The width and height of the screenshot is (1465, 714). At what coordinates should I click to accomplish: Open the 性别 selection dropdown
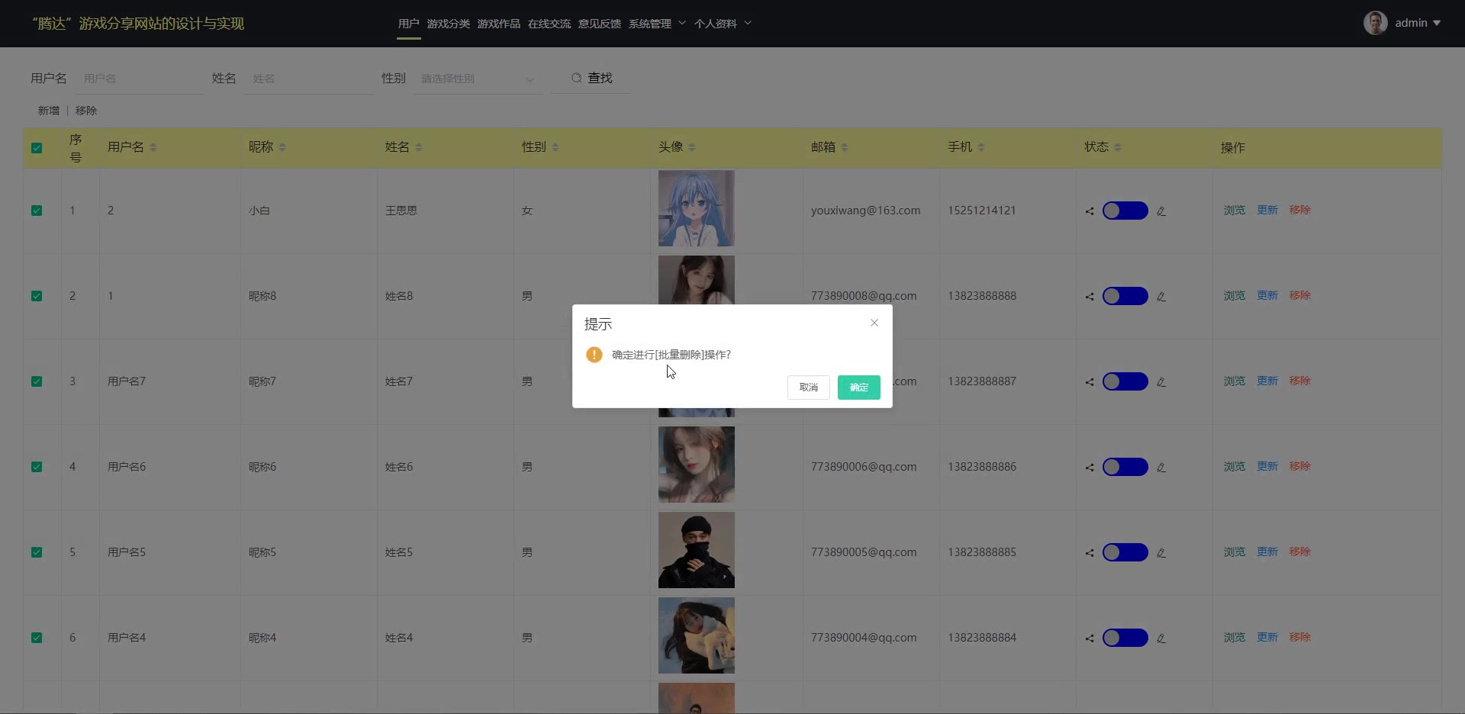pyautogui.click(x=478, y=79)
